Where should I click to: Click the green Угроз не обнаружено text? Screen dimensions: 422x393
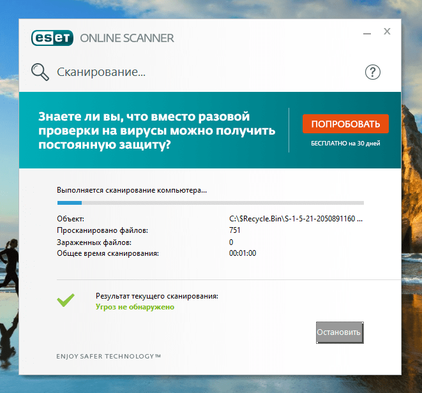click(x=135, y=307)
